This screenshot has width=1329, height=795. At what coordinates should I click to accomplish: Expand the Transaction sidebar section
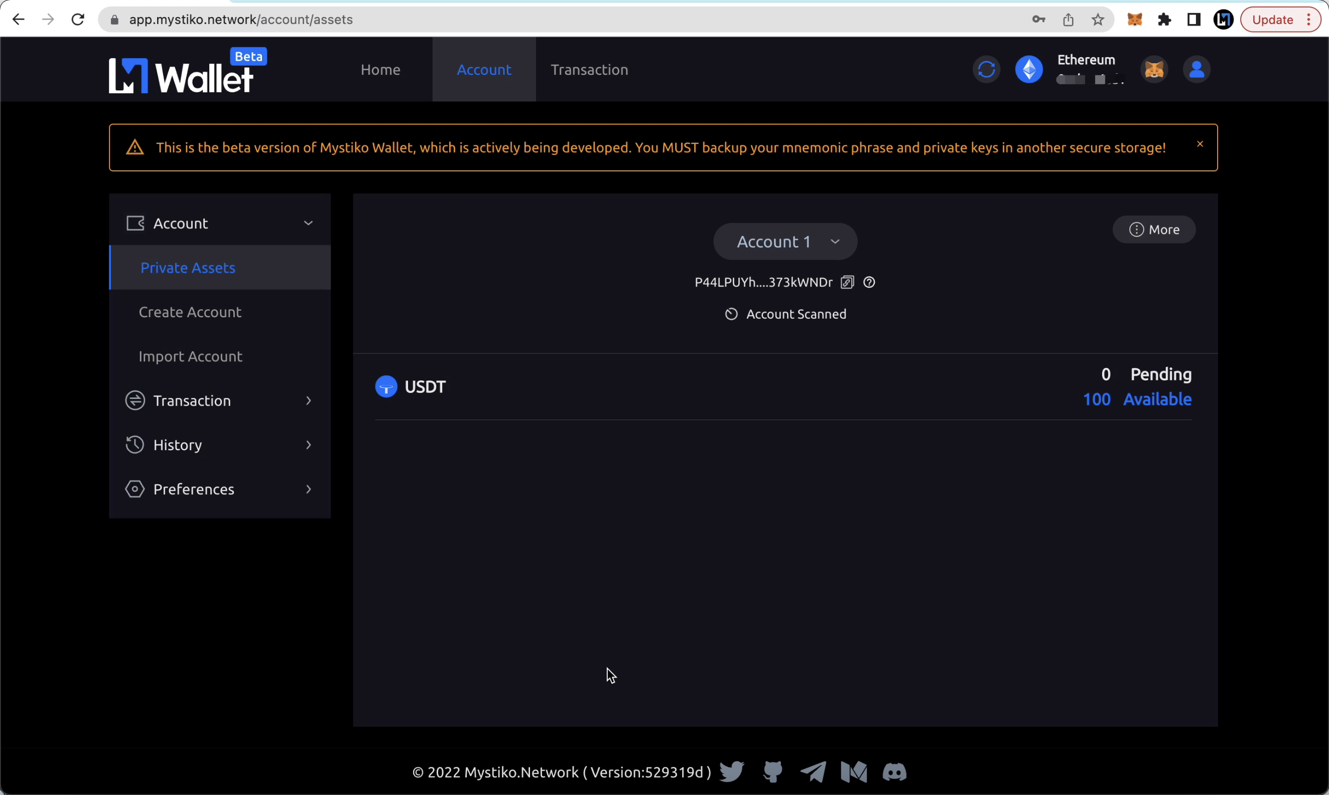pos(220,401)
